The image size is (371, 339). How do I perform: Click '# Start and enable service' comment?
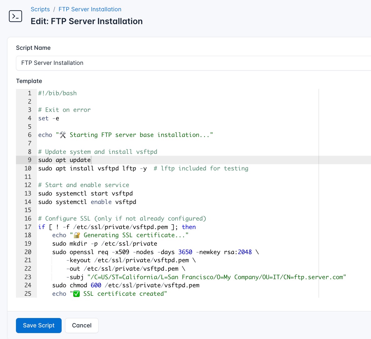pyautogui.click(x=84, y=185)
